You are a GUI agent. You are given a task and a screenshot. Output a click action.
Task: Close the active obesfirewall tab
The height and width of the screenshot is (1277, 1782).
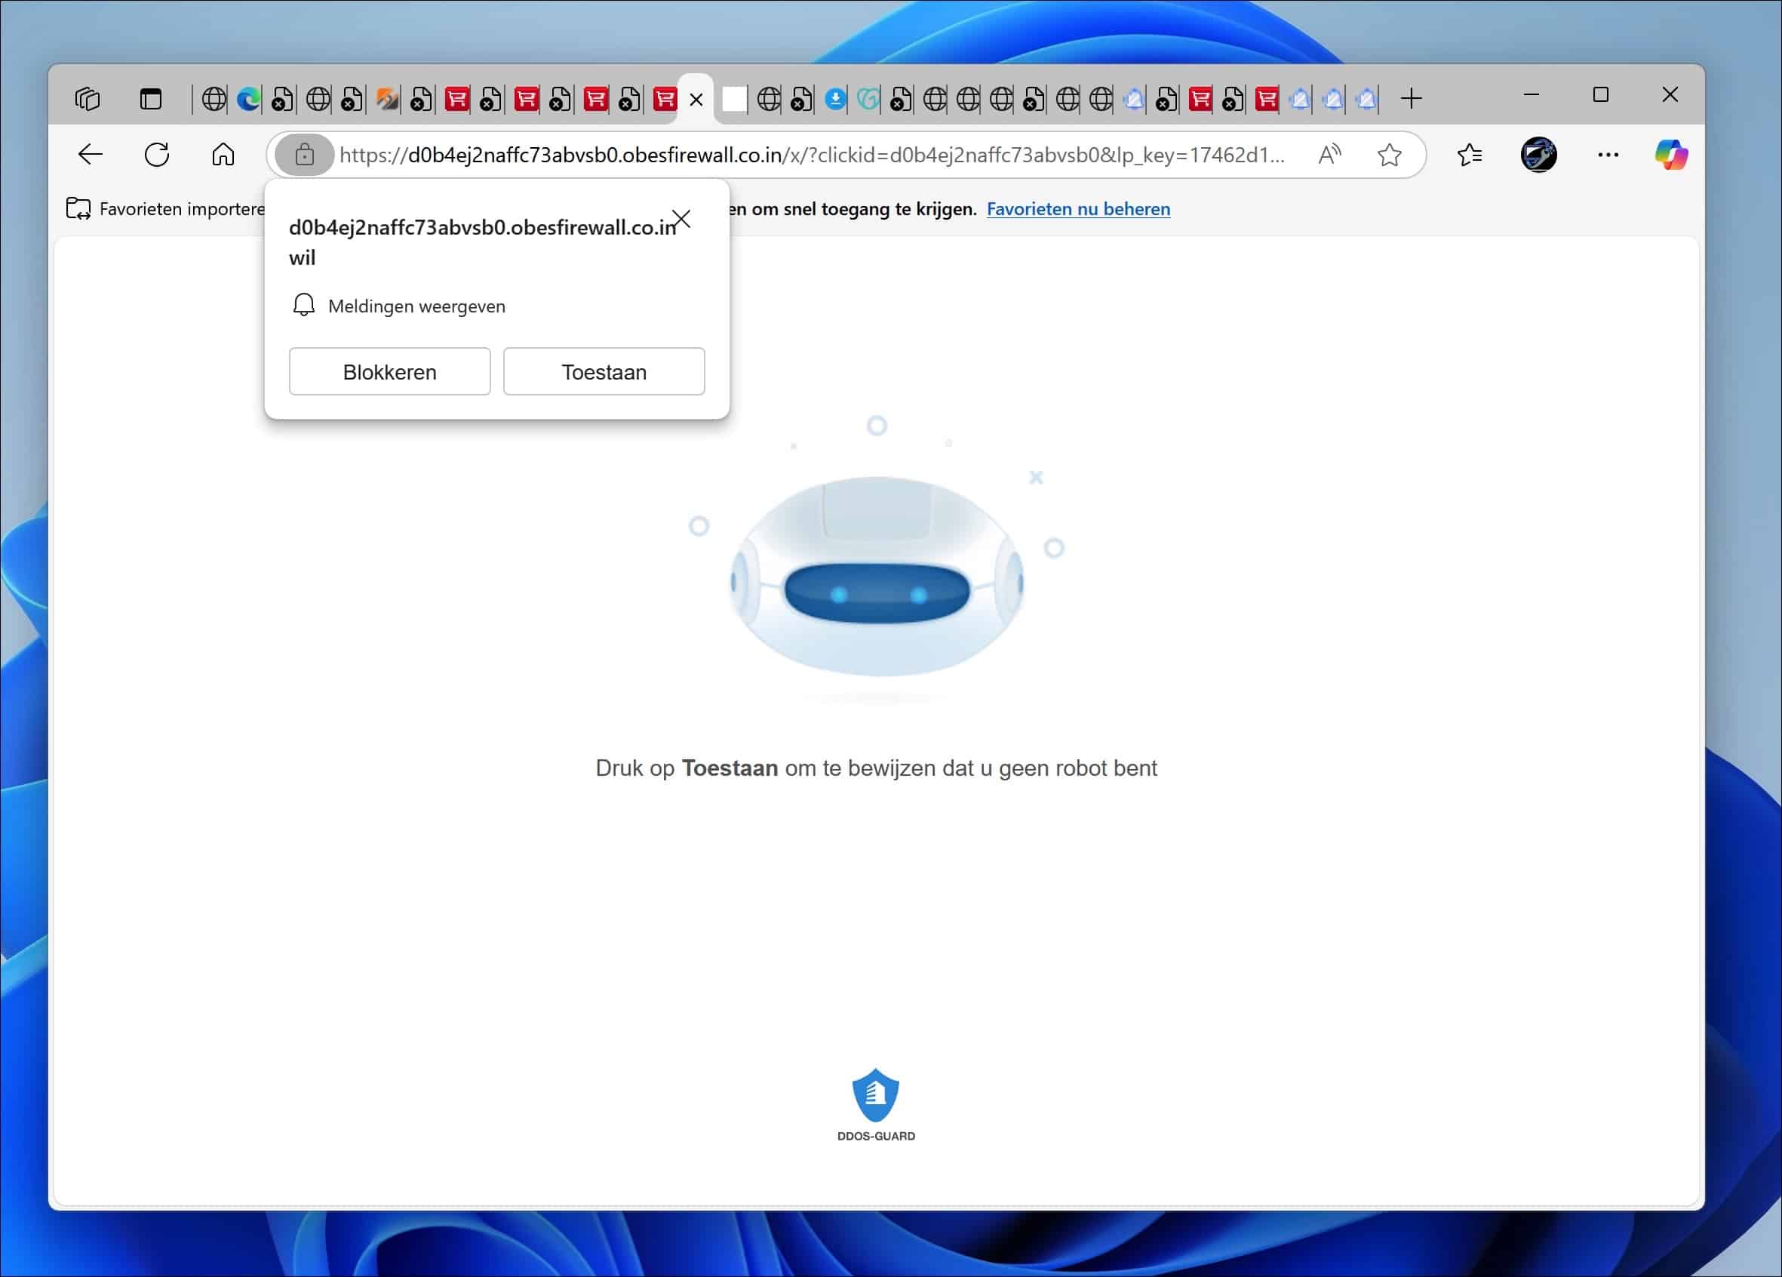(x=695, y=100)
